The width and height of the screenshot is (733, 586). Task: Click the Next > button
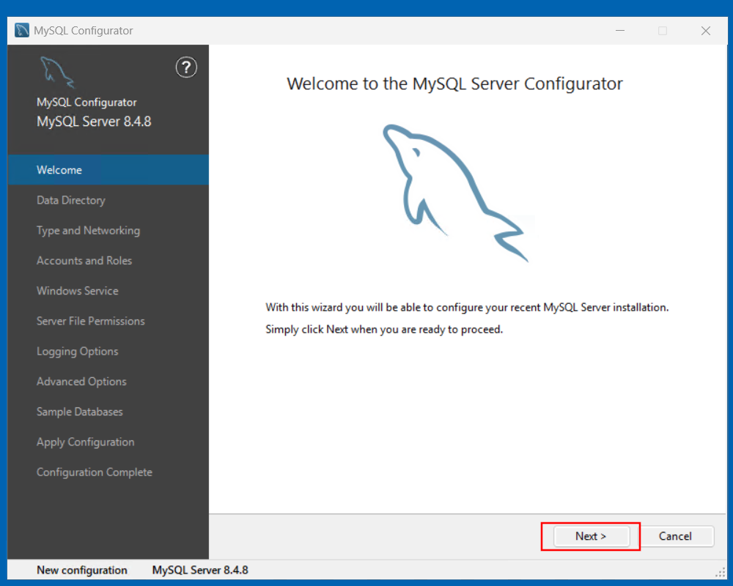coord(591,536)
